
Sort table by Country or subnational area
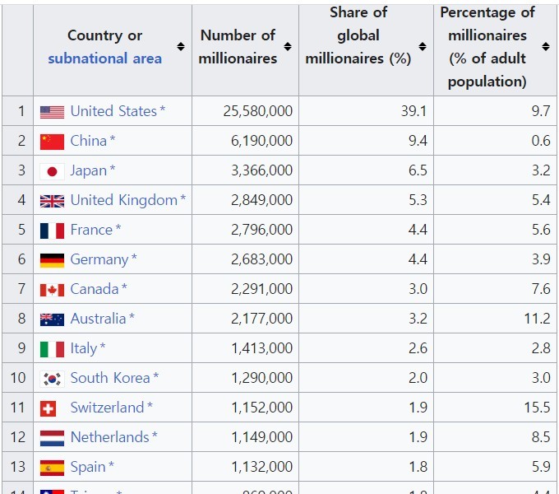tap(181, 47)
